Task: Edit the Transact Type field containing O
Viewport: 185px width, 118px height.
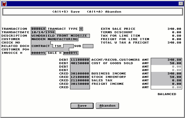Action: tap(81, 29)
